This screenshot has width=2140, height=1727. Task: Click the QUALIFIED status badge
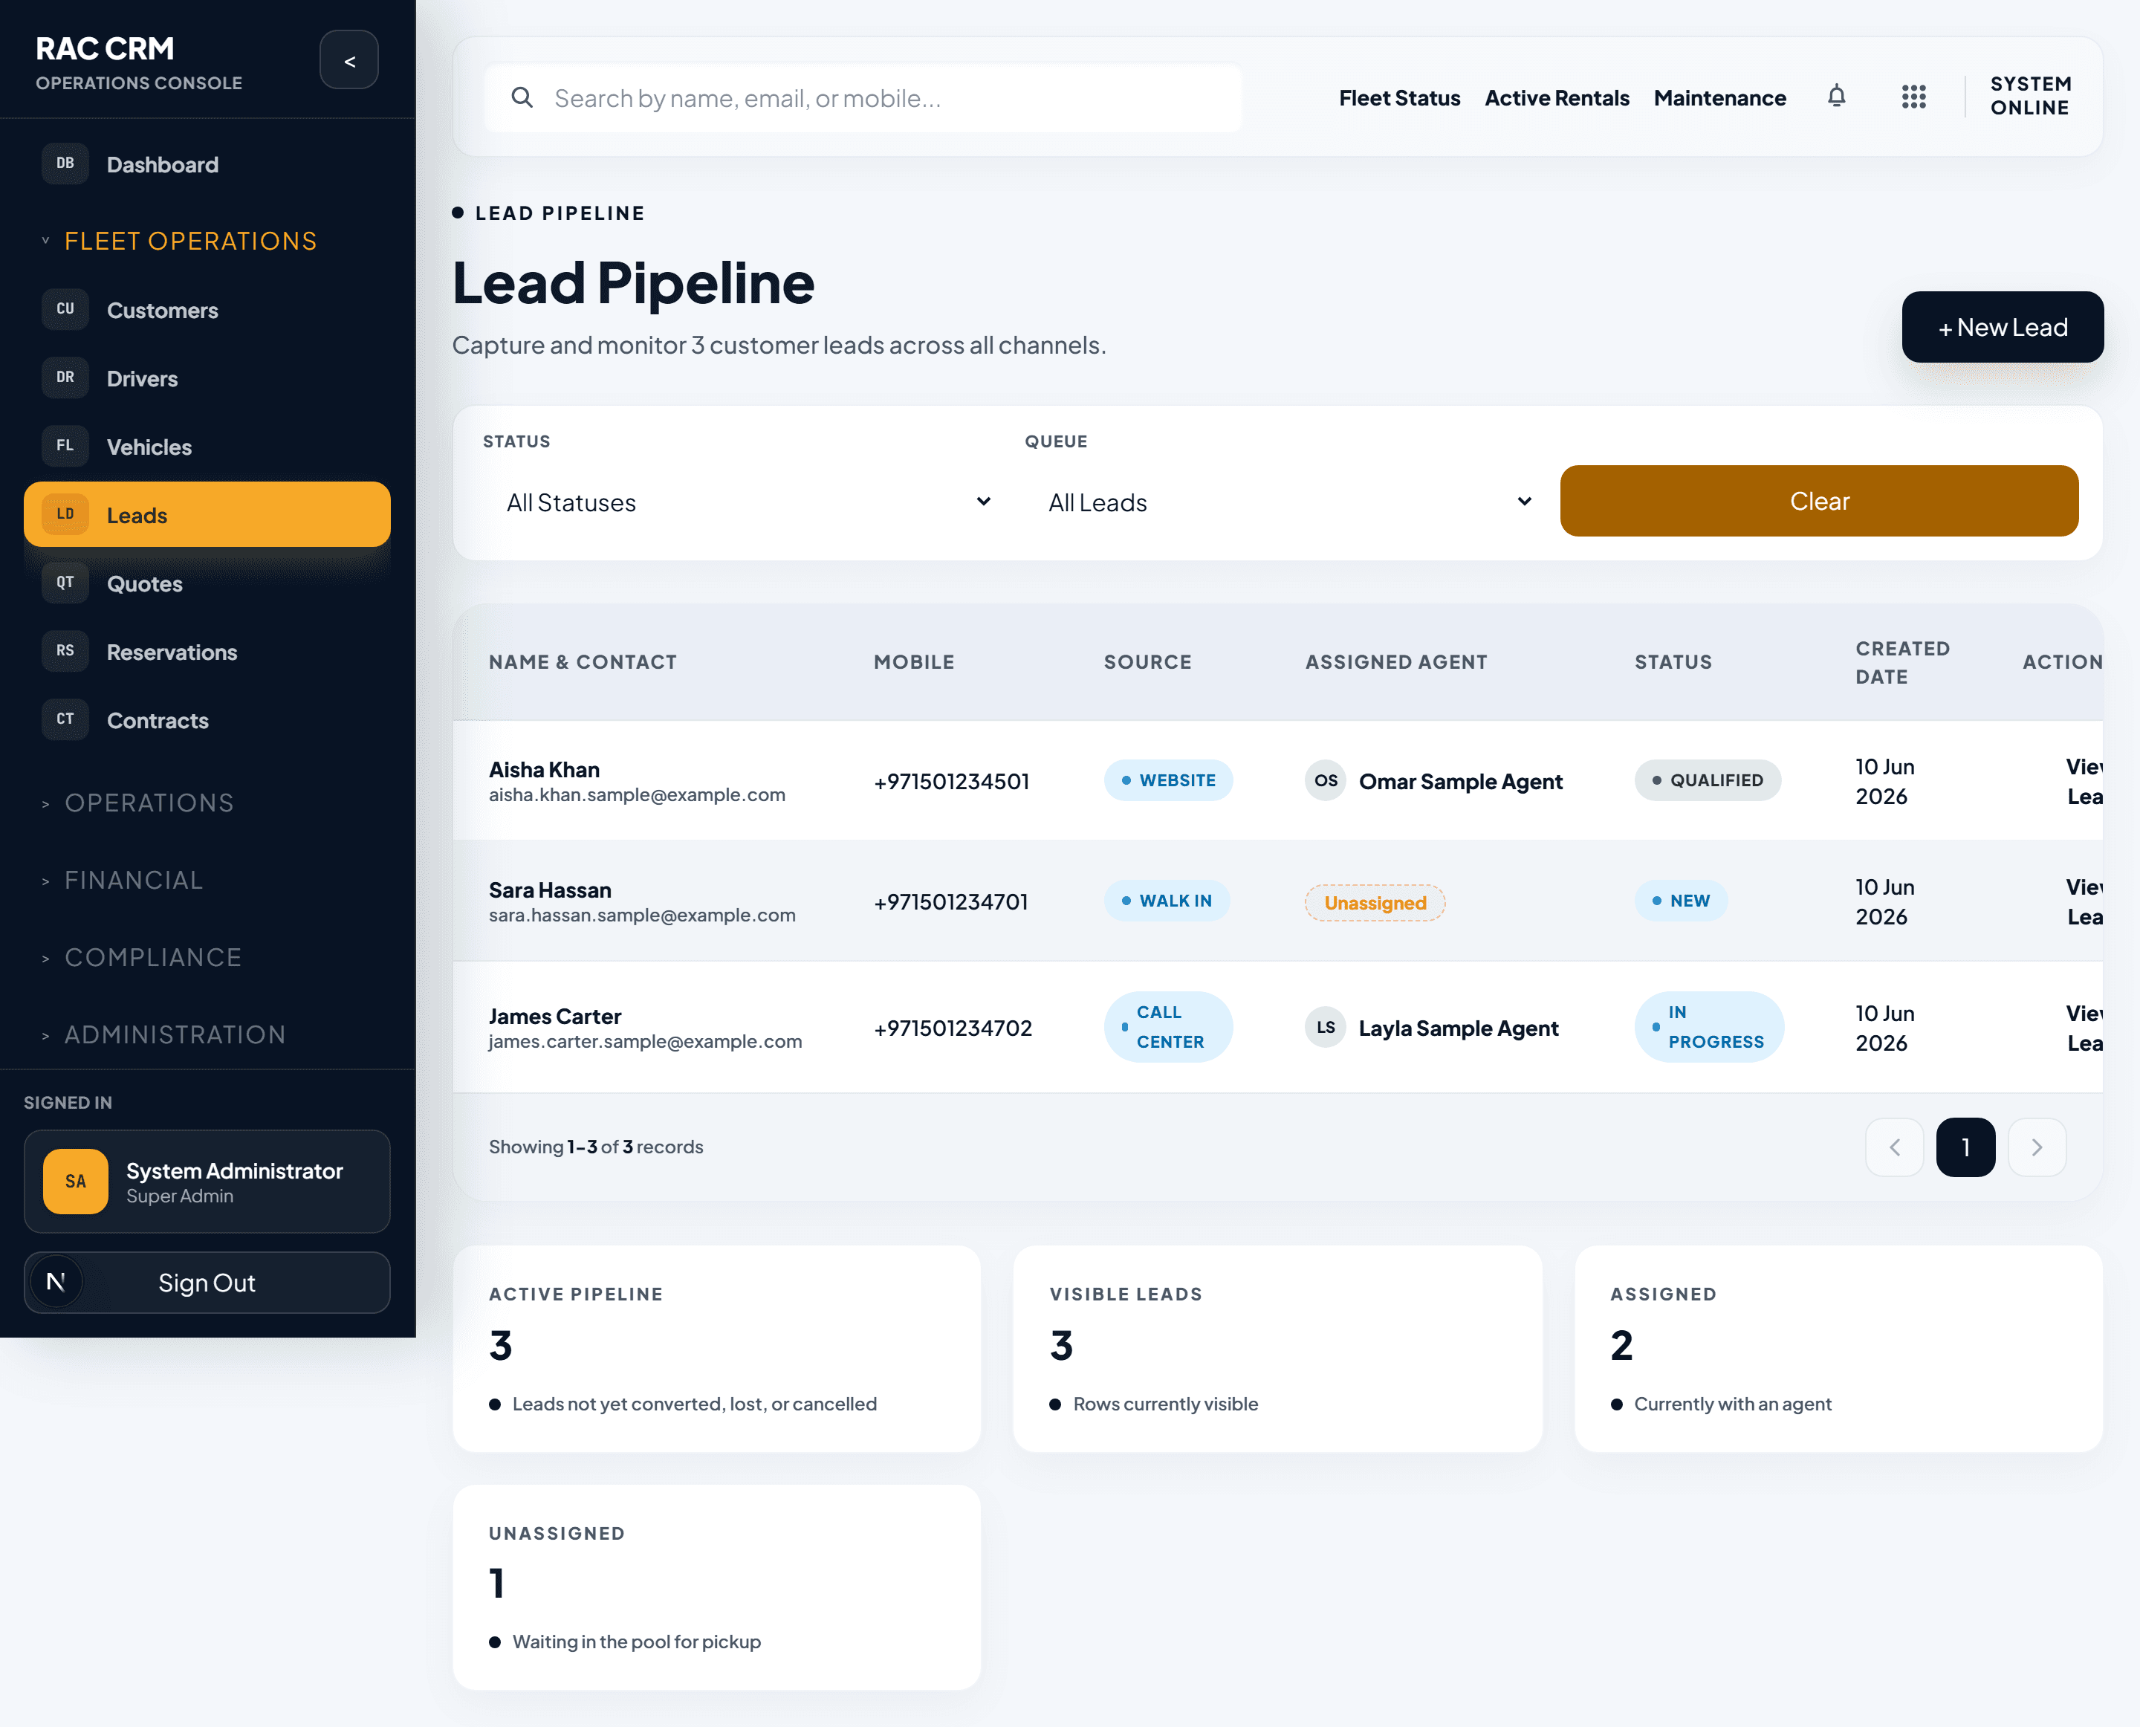1708,780
